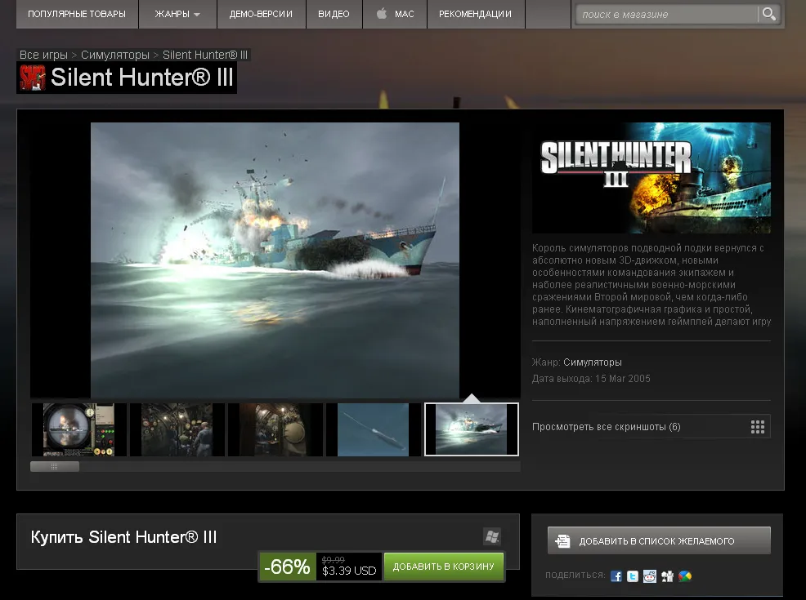Click the release date 15 Mar 2005
This screenshot has height=600, width=806.
click(623, 379)
